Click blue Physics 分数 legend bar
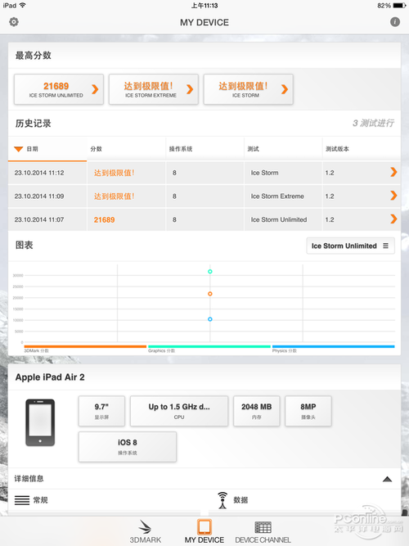Image resolution: width=409 pixels, height=546 pixels. [333, 346]
